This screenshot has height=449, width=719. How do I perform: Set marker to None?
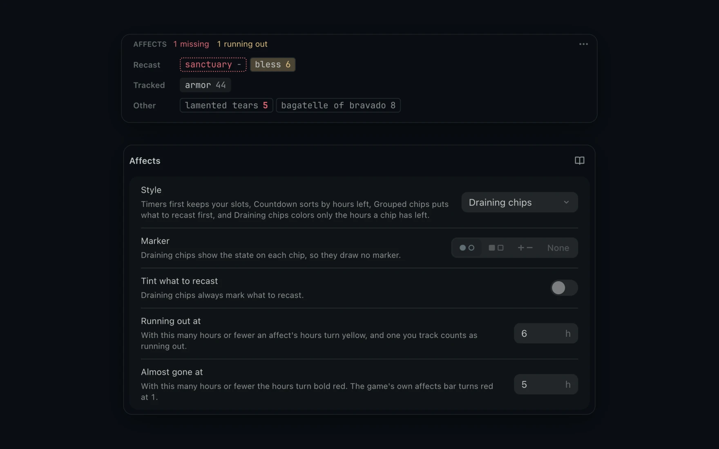[558, 248]
